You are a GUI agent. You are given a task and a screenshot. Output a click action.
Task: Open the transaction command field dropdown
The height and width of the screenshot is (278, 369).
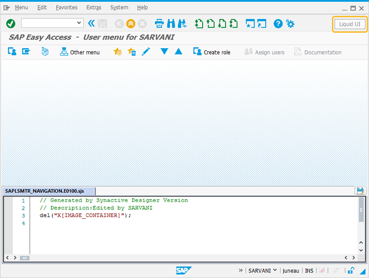point(79,23)
